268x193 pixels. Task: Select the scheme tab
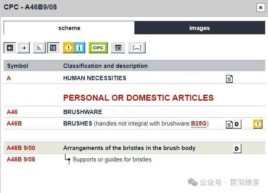click(x=69, y=28)
